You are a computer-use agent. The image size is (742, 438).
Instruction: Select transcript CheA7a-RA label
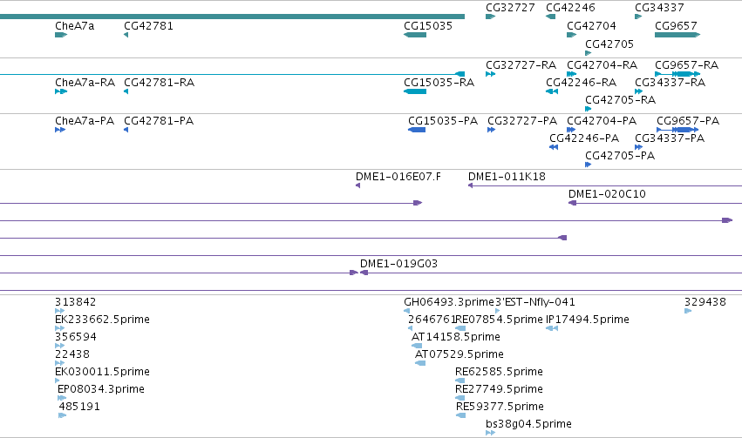point(85,83)
